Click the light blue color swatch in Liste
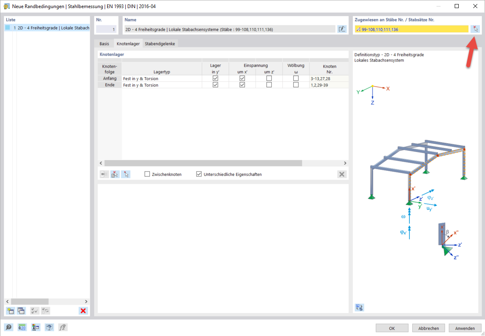Screen dimensions: 485x336 pyautogui.click(x=8, y=28)
